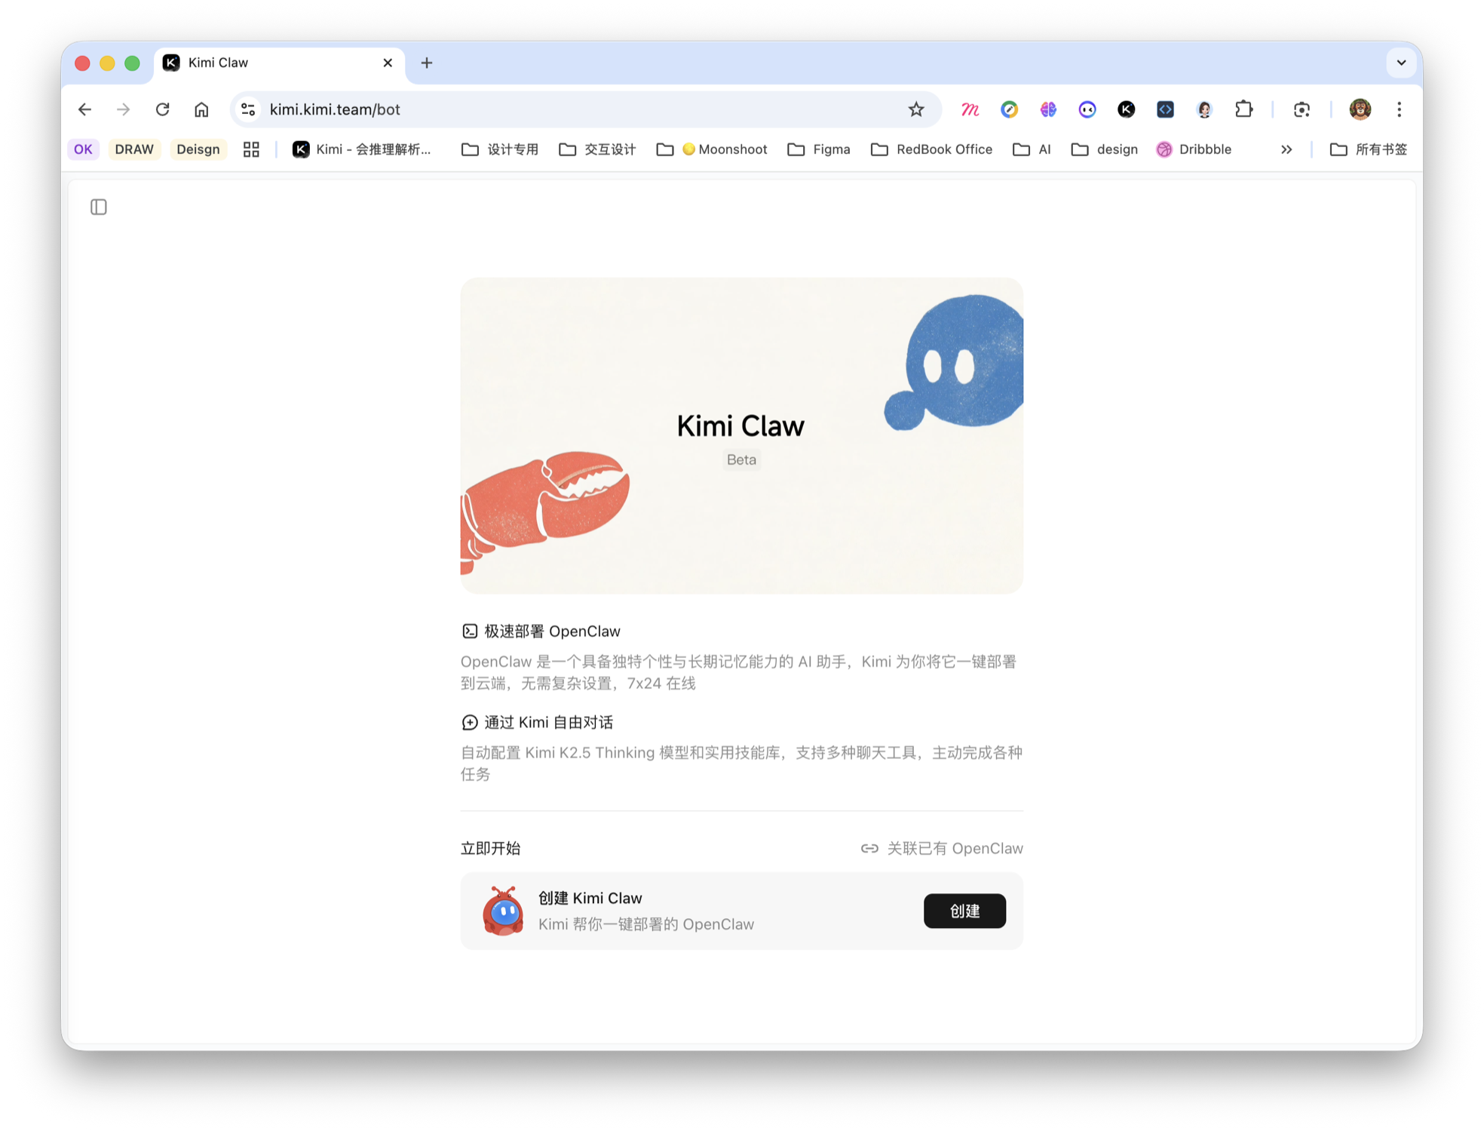The width and height of the screenshot is (1484, 1131).
Task: Open the brain extension icon
Action: pos(1048,109)
